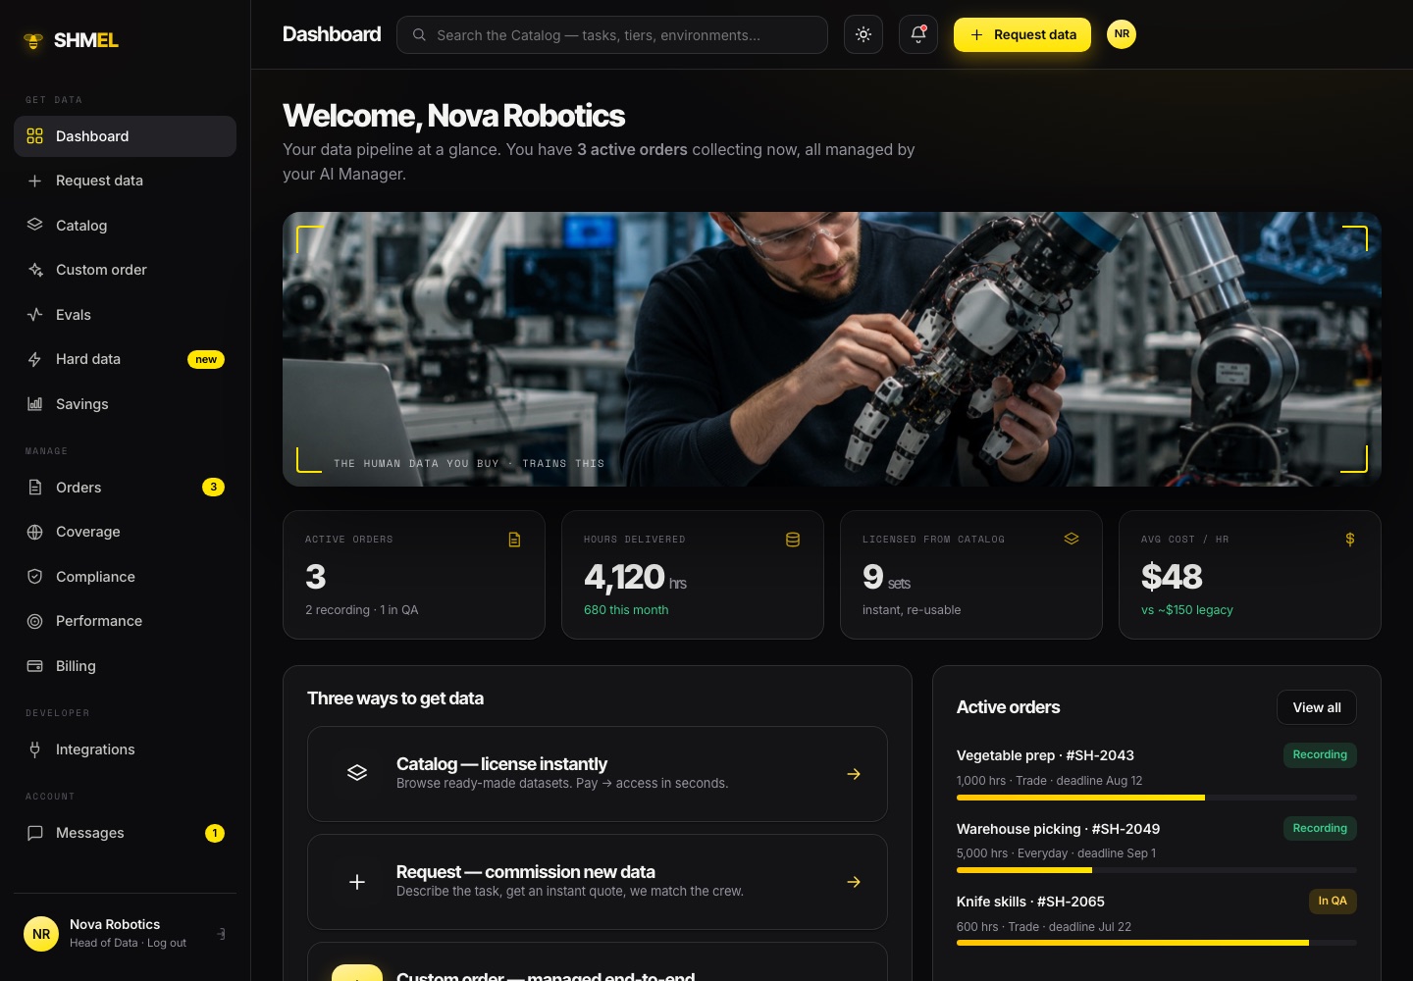Open the Dashboard menu item
Viewport: 1413px width, 981px height.
click(125, 136)
